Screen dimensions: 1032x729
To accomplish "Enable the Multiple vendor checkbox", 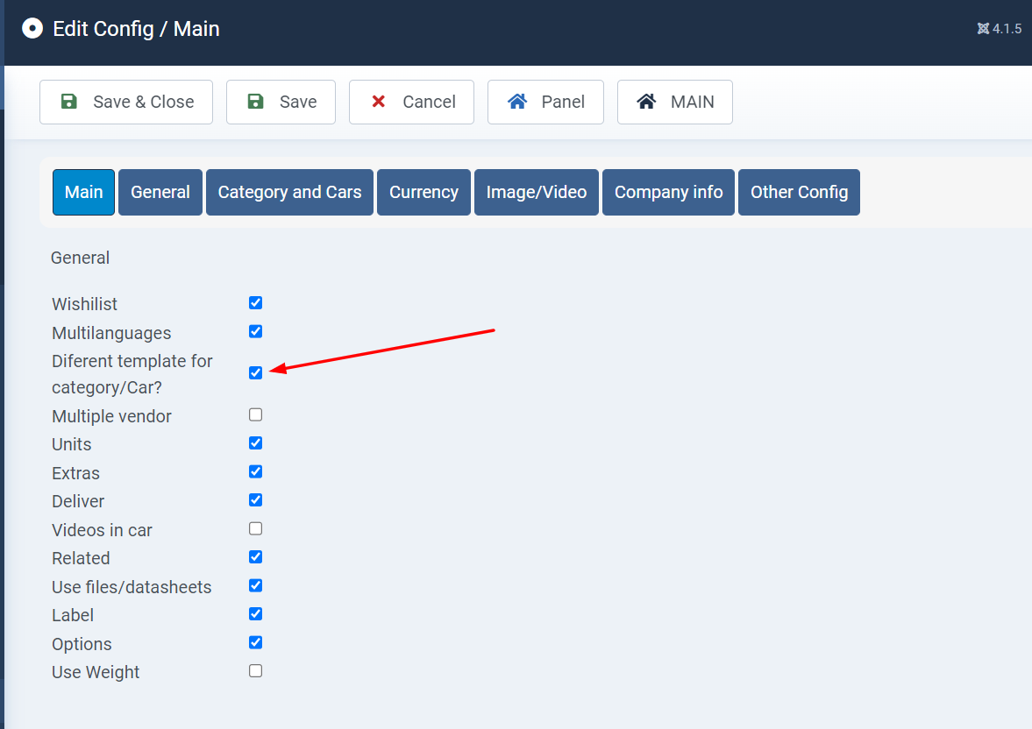I will (x=255, y=414).
